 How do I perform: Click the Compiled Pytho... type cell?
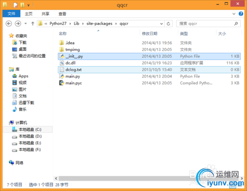pyautogui.click(x=196, y=83)
